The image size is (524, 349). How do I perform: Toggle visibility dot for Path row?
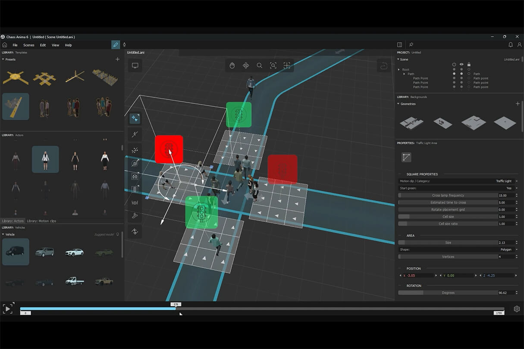click(x=461, y=74)
